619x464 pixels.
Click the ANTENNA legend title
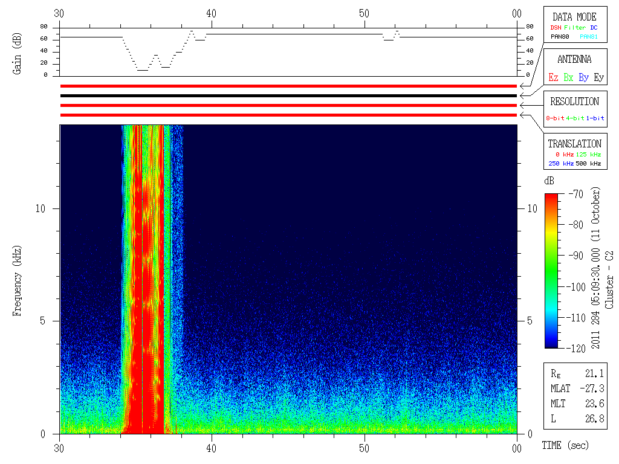click(574, 59)
